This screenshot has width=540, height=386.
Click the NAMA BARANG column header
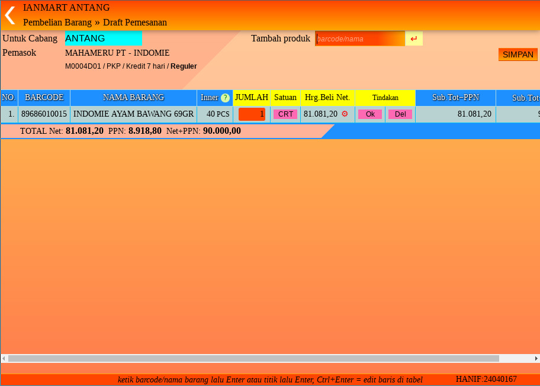tap(133, 98)
